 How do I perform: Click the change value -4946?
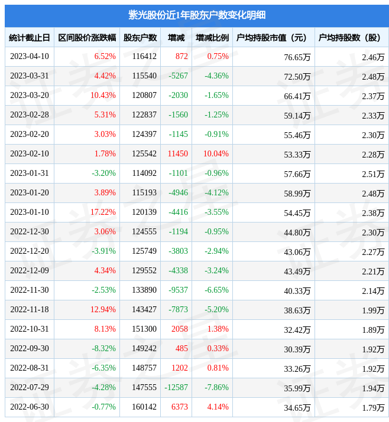[x=178, y=192]
